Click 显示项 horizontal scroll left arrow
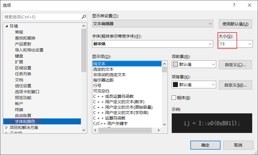The image size is (258, 155). coord(95,130)
